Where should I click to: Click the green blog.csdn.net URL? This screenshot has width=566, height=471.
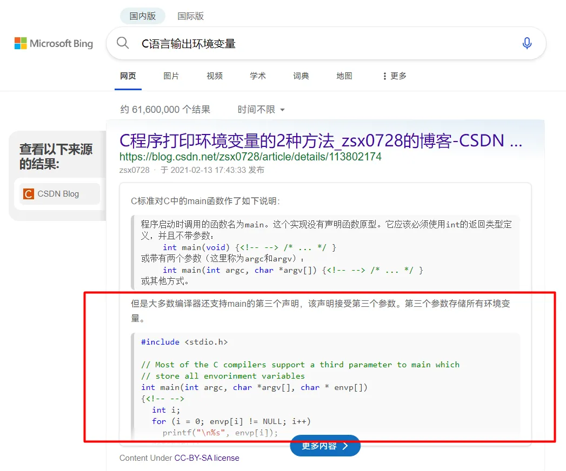[x=250, y=157]
